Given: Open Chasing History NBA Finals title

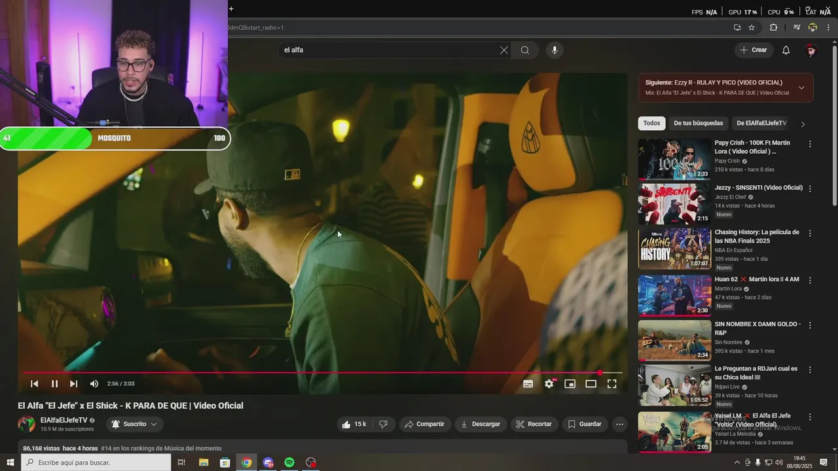Looking at the screenshot, I should [x=757, y=236].
